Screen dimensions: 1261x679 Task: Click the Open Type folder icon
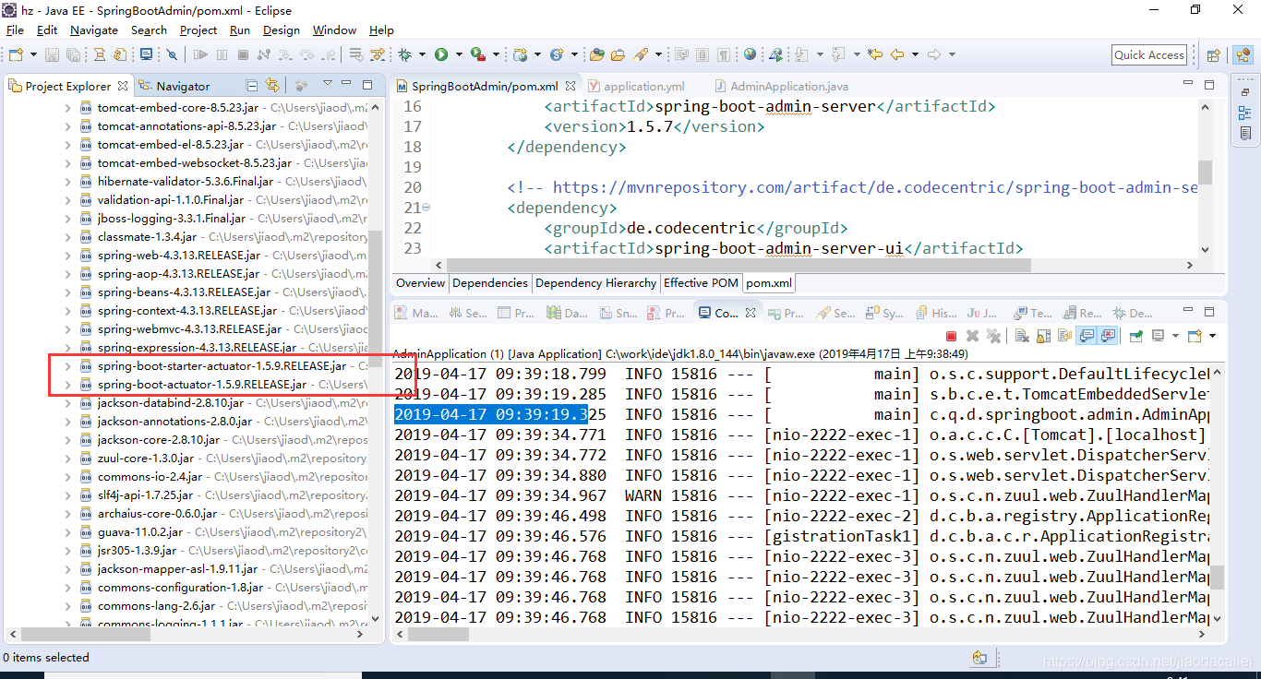tap(597, 54)
